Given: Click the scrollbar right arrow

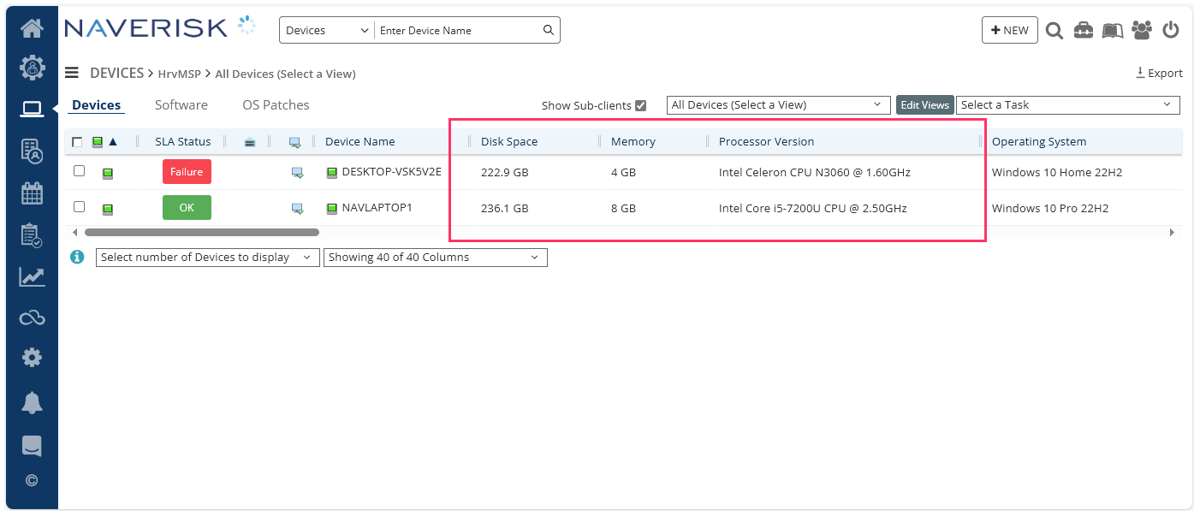Looking at the screenshot, I should pyautogui.click(x=1172, y=232).
